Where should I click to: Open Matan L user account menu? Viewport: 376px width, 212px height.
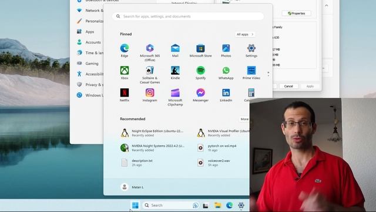132,187
